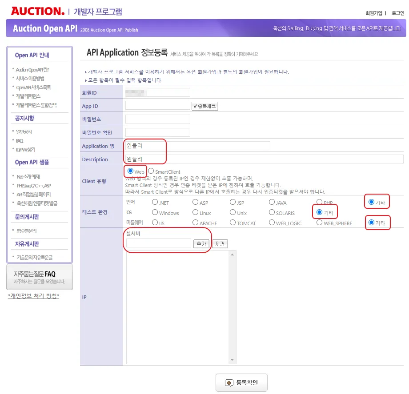The width and height of the screenshot is (409, 394).
Task: Select ASP language radio
Action: pos(195,202)
